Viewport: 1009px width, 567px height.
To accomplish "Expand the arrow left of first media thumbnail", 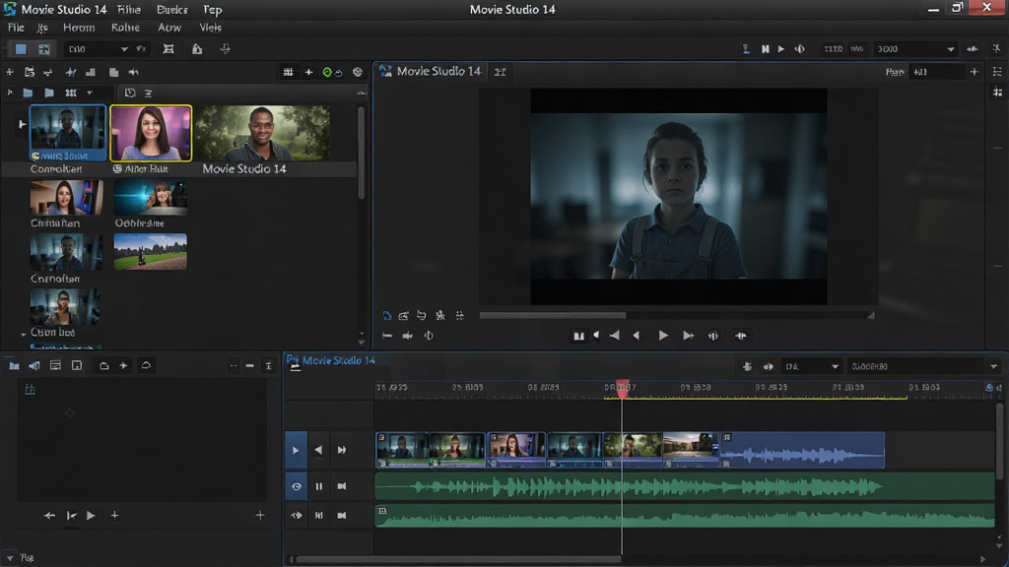I will [x=22, y=124].
